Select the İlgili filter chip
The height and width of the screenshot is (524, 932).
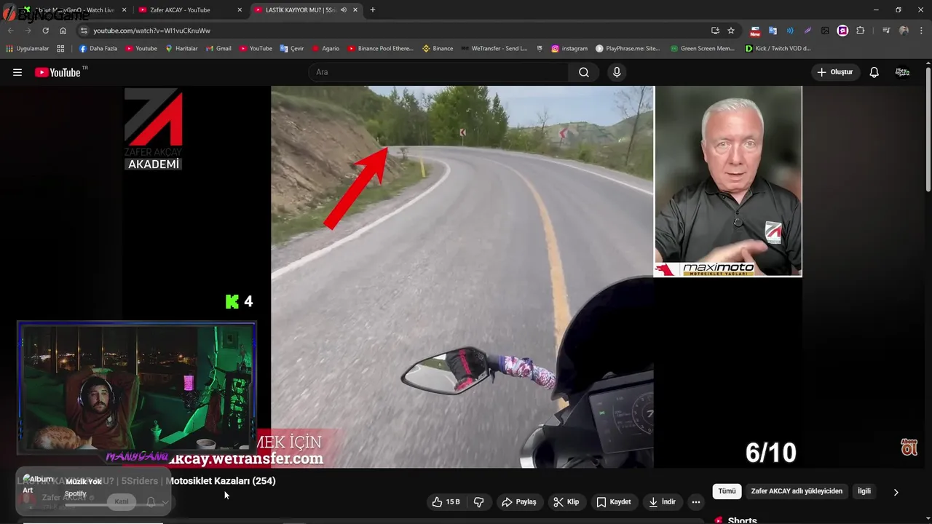pos(864,491)
